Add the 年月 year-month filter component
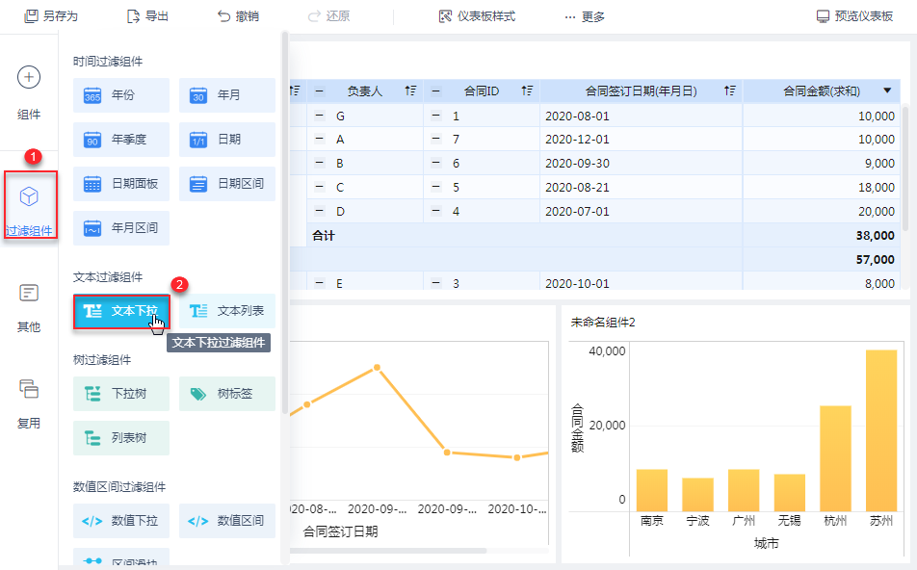This screenshot has width=917, height=570. (x=227, y=94)
